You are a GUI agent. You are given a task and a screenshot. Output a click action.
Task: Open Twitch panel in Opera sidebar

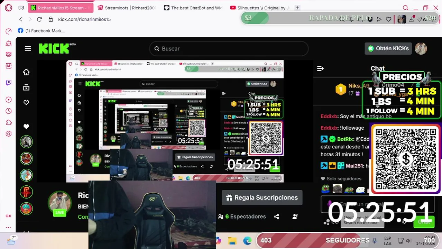click(x=9, y=83)
